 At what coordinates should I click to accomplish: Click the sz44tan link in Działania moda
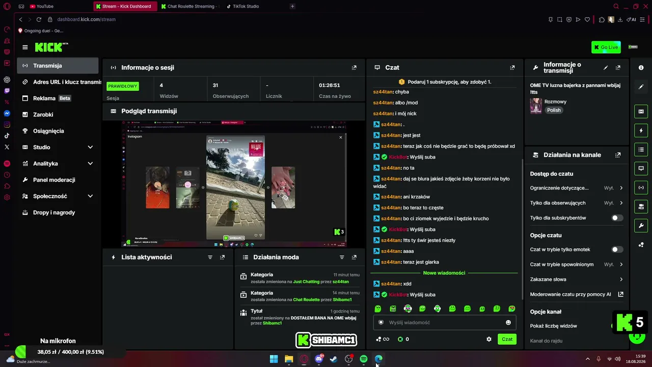341,281
